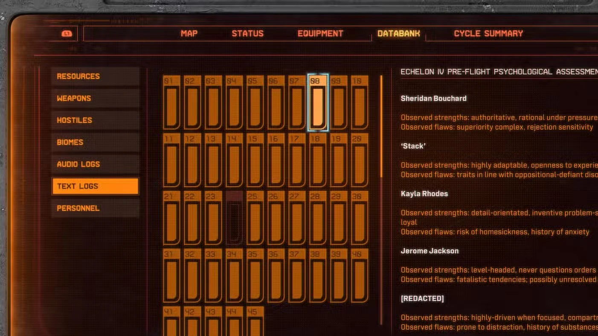
Task: Select text log cartridge 40
Action: point(360,276)
